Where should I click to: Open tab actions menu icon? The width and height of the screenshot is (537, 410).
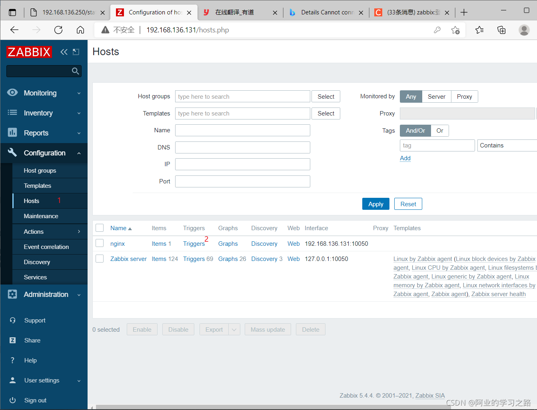pos(12,12)
